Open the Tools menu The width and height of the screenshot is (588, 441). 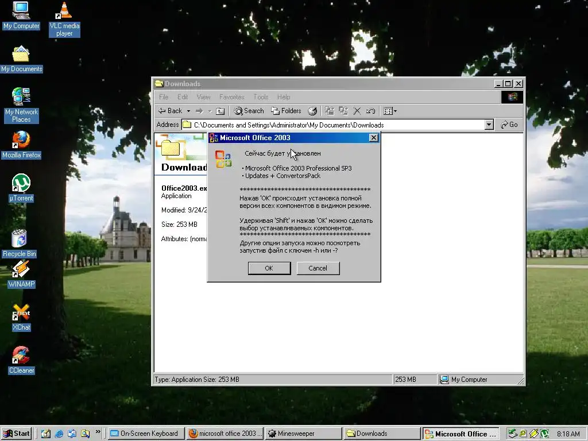(x=261, y=97)
